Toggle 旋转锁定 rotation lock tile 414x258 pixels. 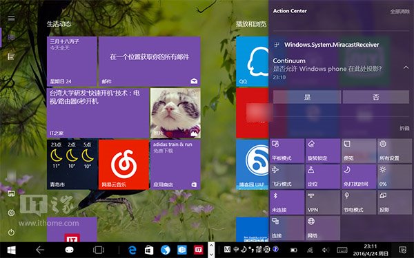323,151
